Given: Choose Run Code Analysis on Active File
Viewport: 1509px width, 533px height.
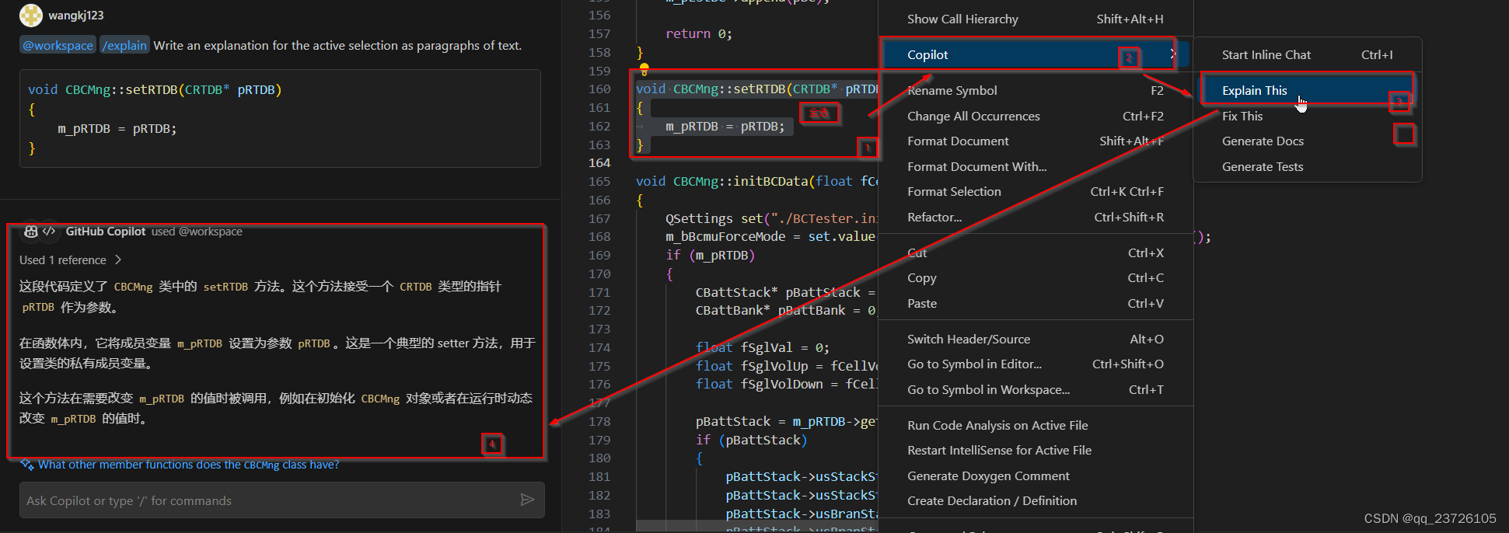Looking at the screenshot, I should (x=1036, y=425).
